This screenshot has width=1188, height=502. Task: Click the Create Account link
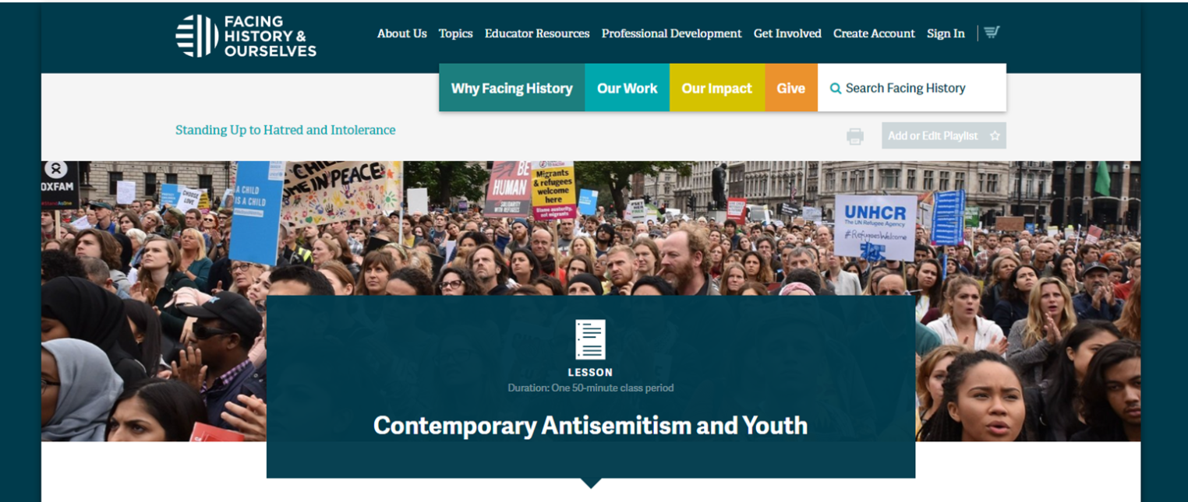(874, 33)
